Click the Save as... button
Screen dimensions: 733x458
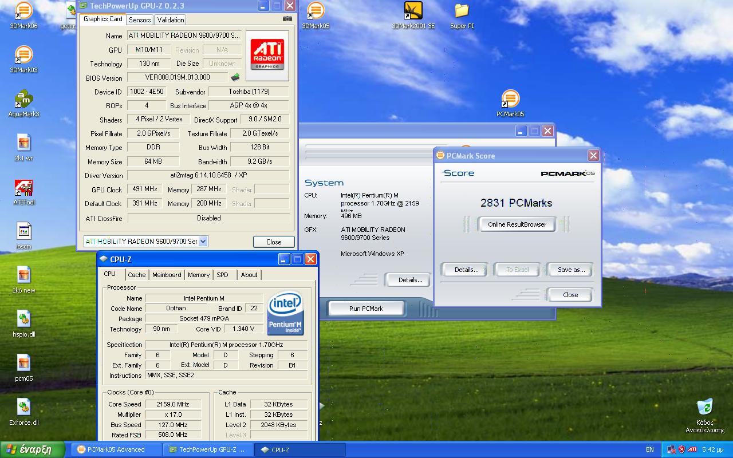point(571,270)
